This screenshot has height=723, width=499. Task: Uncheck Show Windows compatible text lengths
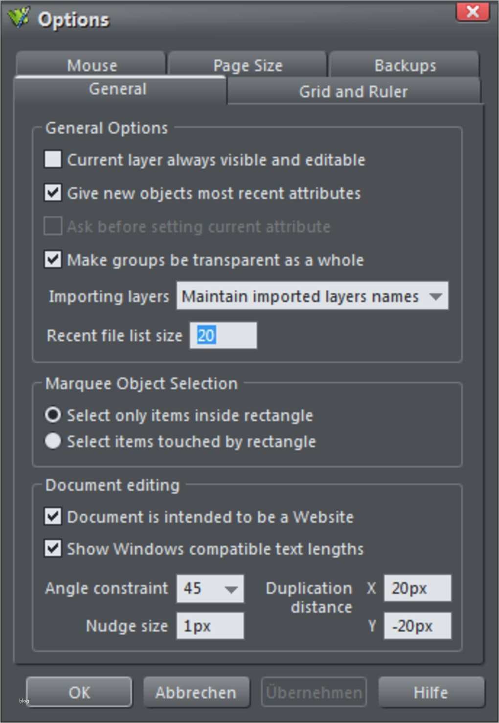pos(52,549)
